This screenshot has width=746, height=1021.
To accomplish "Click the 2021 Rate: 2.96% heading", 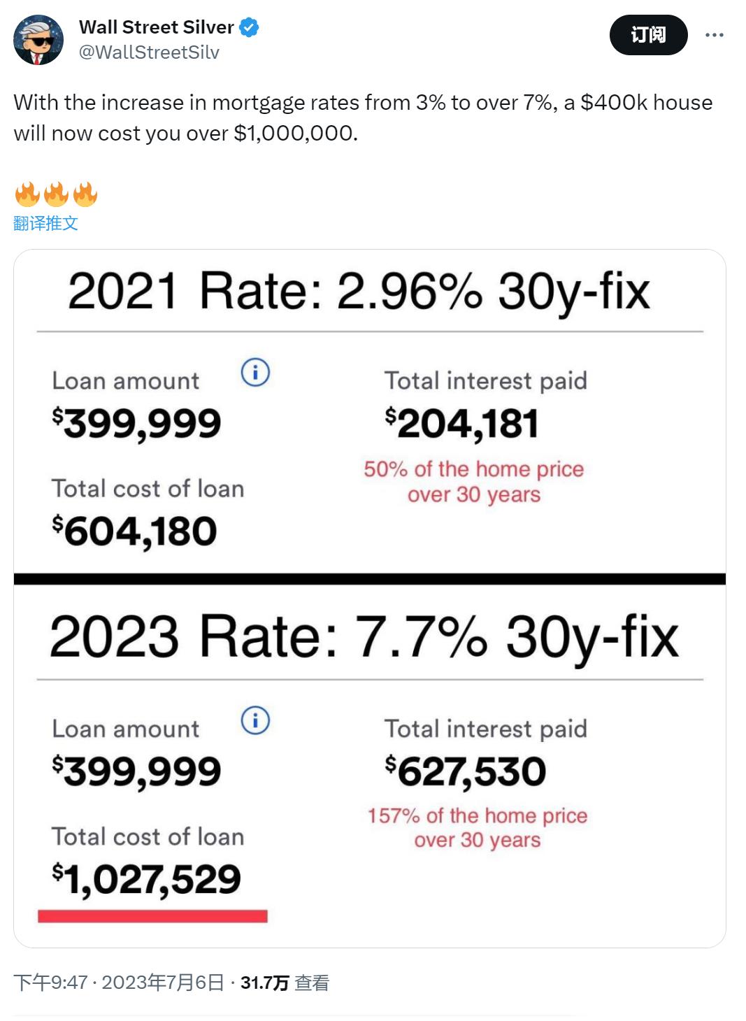I will tap(359, 291).
